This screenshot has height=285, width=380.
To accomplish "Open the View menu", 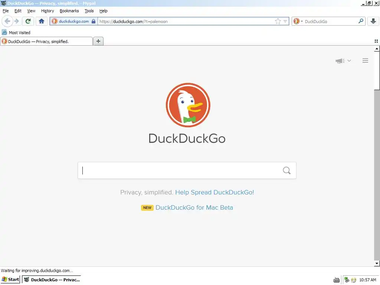I will (x=31, y=11).
